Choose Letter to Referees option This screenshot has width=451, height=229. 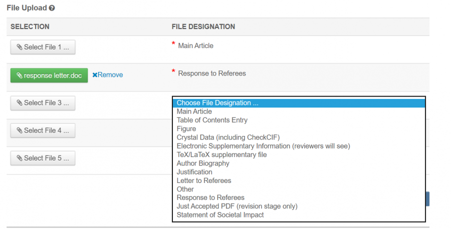pos(204,180)
